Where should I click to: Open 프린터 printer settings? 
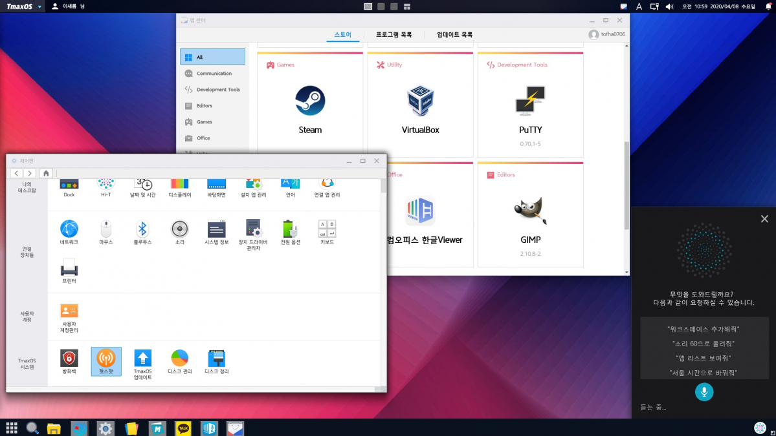tap(69, 269)
